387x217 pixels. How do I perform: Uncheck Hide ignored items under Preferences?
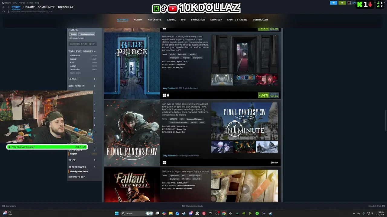point(79,171)
